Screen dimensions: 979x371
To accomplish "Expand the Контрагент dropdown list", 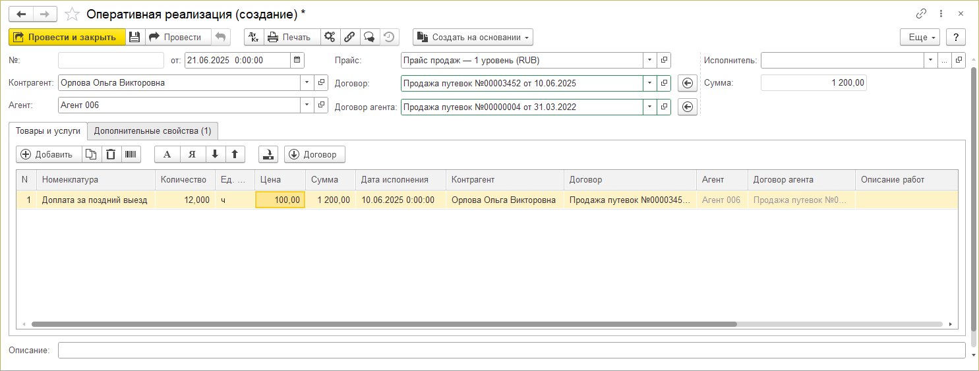I will point(307,83).
